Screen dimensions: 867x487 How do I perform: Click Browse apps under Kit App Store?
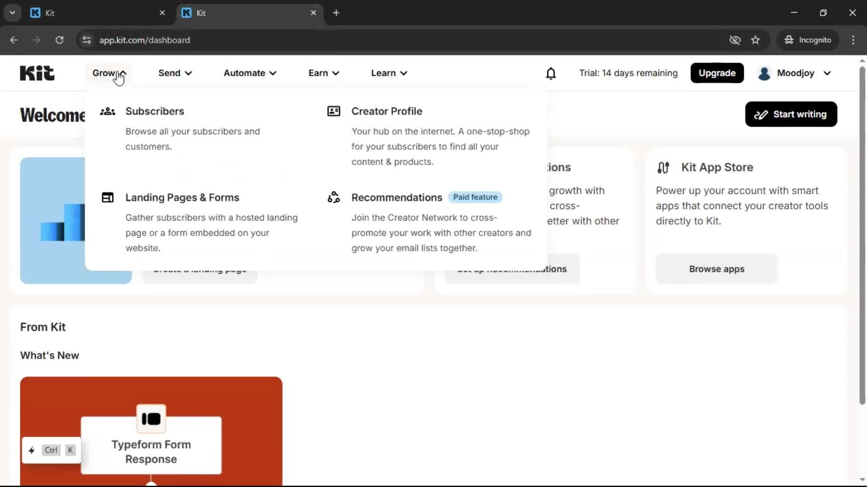(716, 269)
